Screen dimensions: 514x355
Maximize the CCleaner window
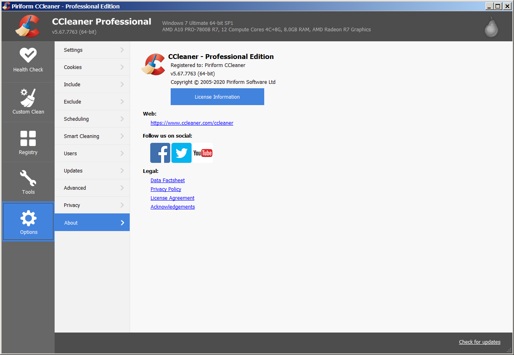pyautogui.click(x=498, y=6)
